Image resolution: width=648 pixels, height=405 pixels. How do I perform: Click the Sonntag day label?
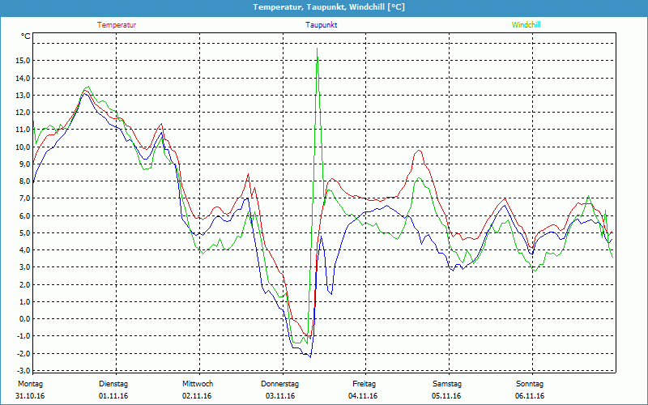pos(530,384)
